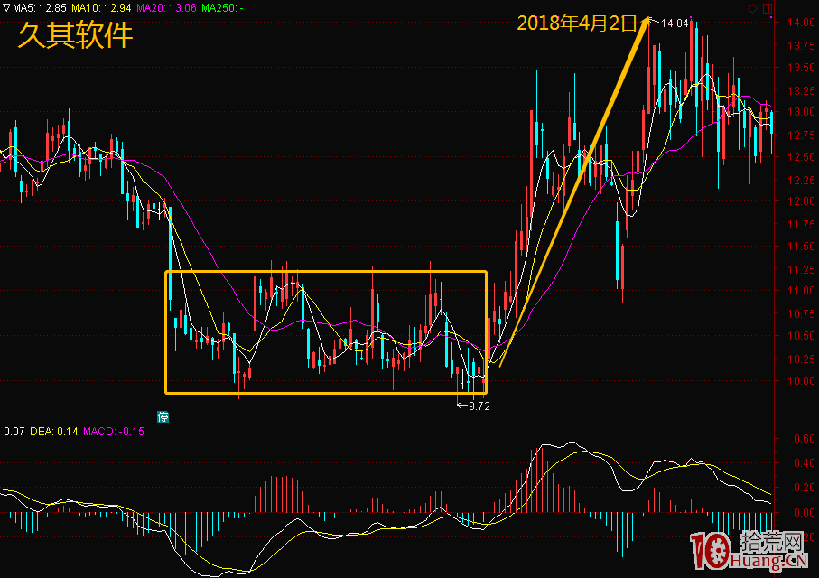819x578 pixels.
Task: Click the 13.00 price axis label
Action: click(x=801, y=112)
